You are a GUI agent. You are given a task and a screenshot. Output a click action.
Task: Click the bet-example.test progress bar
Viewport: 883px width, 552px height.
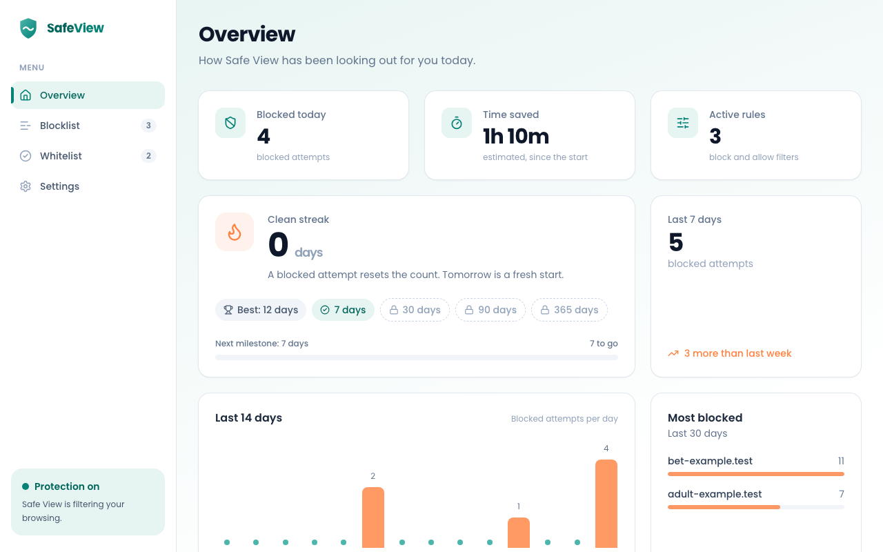coord(756,474)
